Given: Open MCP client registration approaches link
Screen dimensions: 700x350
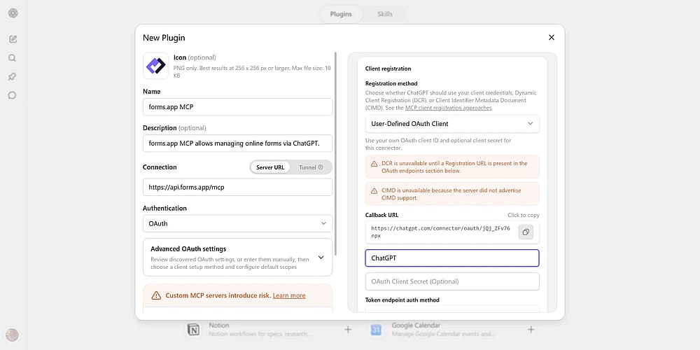Looking at the screenshot, I should pyautogui.click(x=448, y=108).
